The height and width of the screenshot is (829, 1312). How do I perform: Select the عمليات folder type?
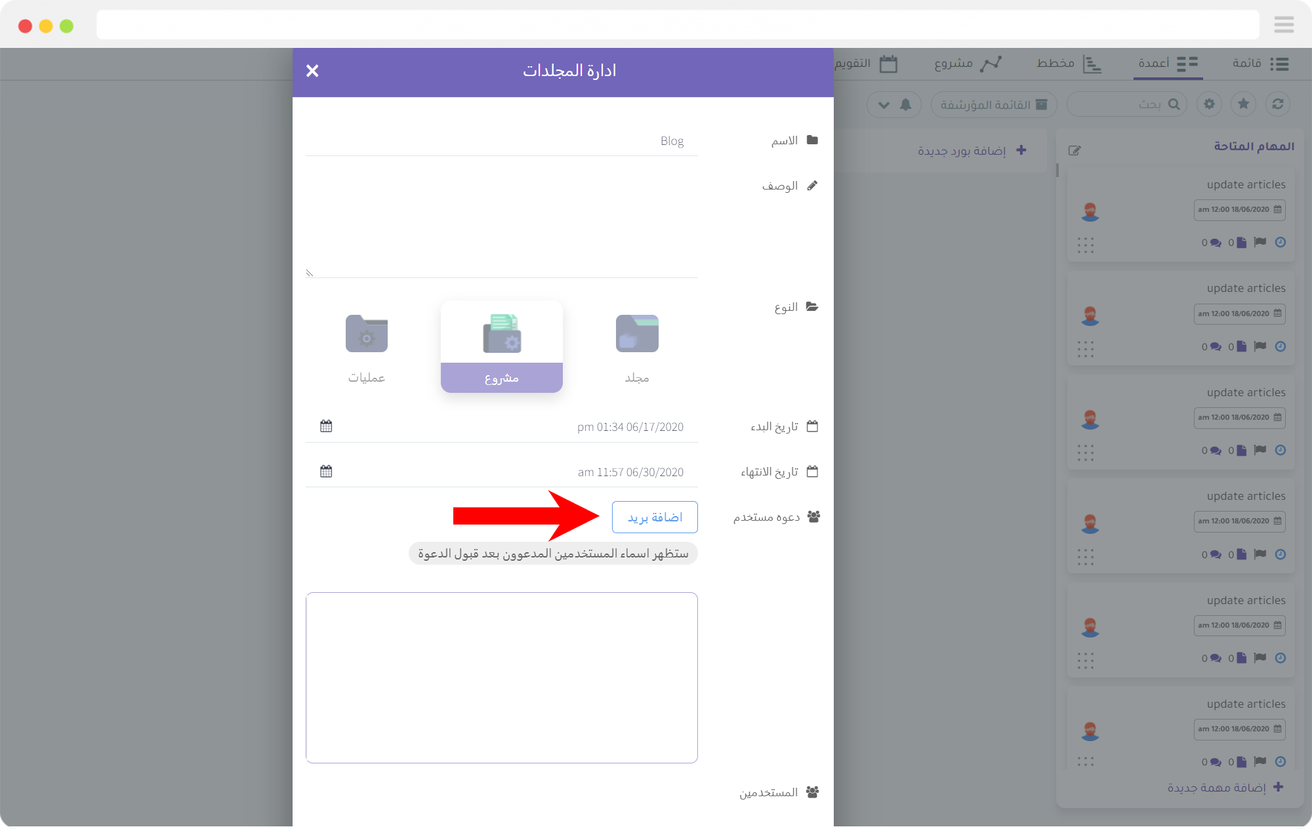[x=367, y=347]
